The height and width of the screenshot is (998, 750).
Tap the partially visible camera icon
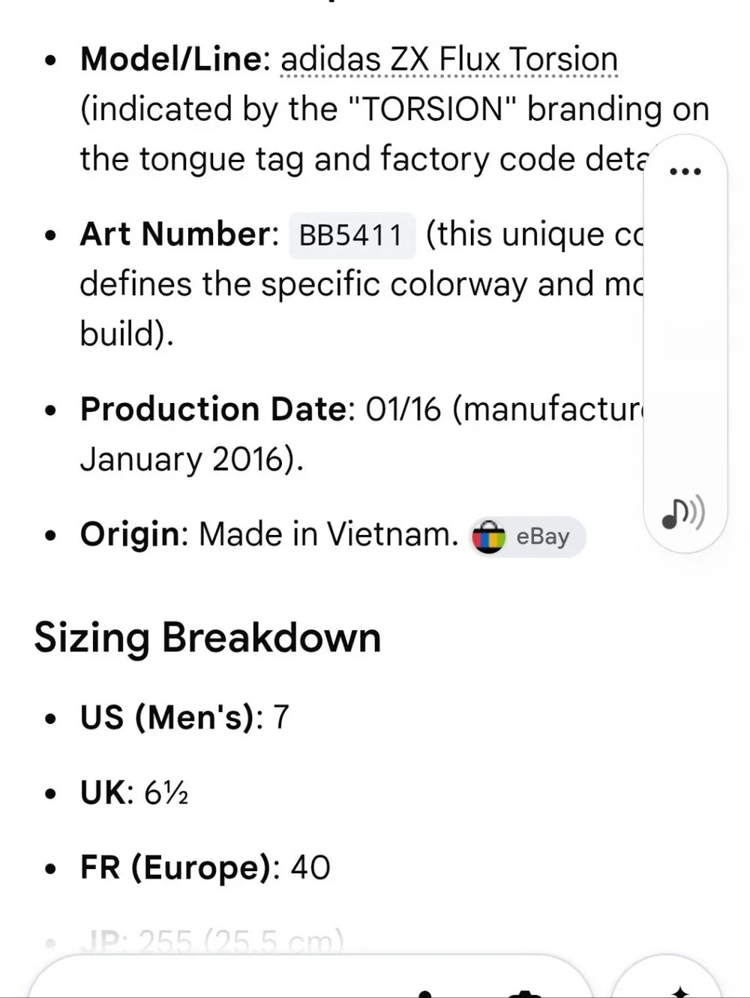click(525, 993)
